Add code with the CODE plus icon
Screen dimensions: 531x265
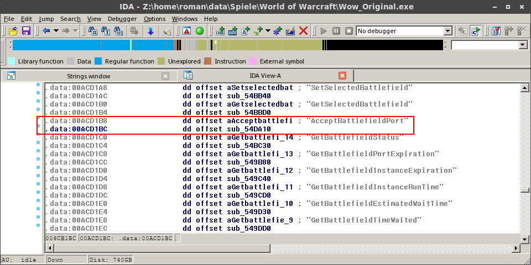coord(220,31)
